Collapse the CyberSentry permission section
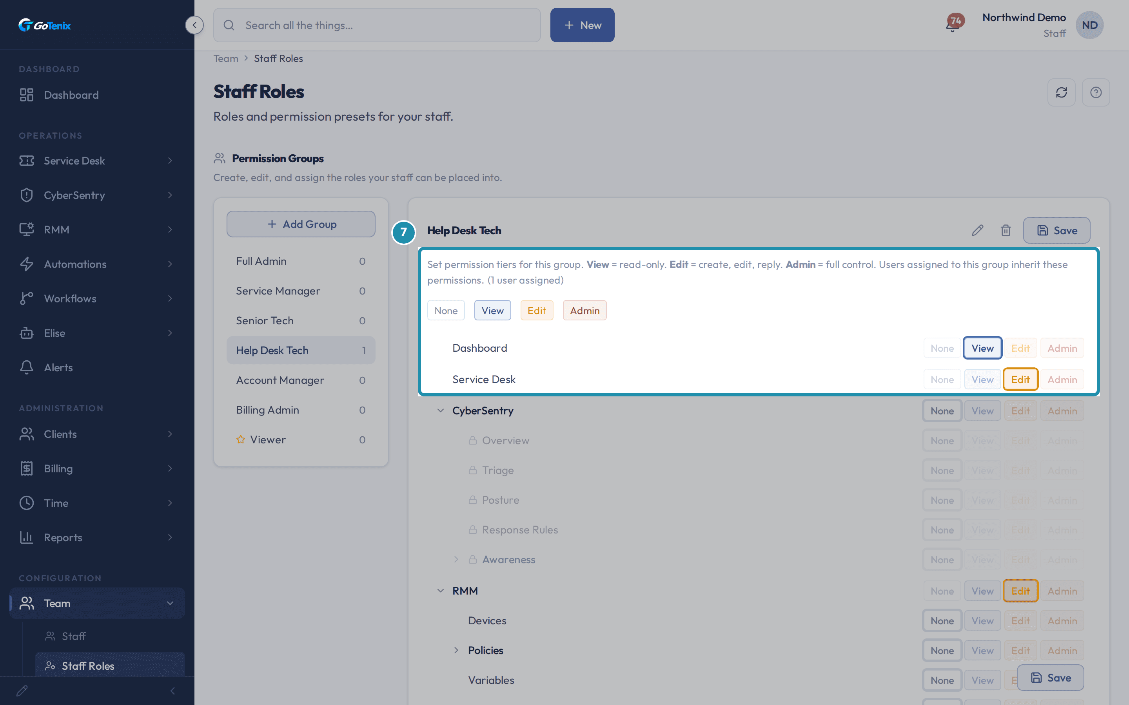The height and width of the screenshot is (705, 1129). 440,411
